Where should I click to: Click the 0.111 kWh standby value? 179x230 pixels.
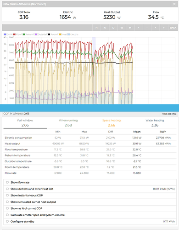169,221
